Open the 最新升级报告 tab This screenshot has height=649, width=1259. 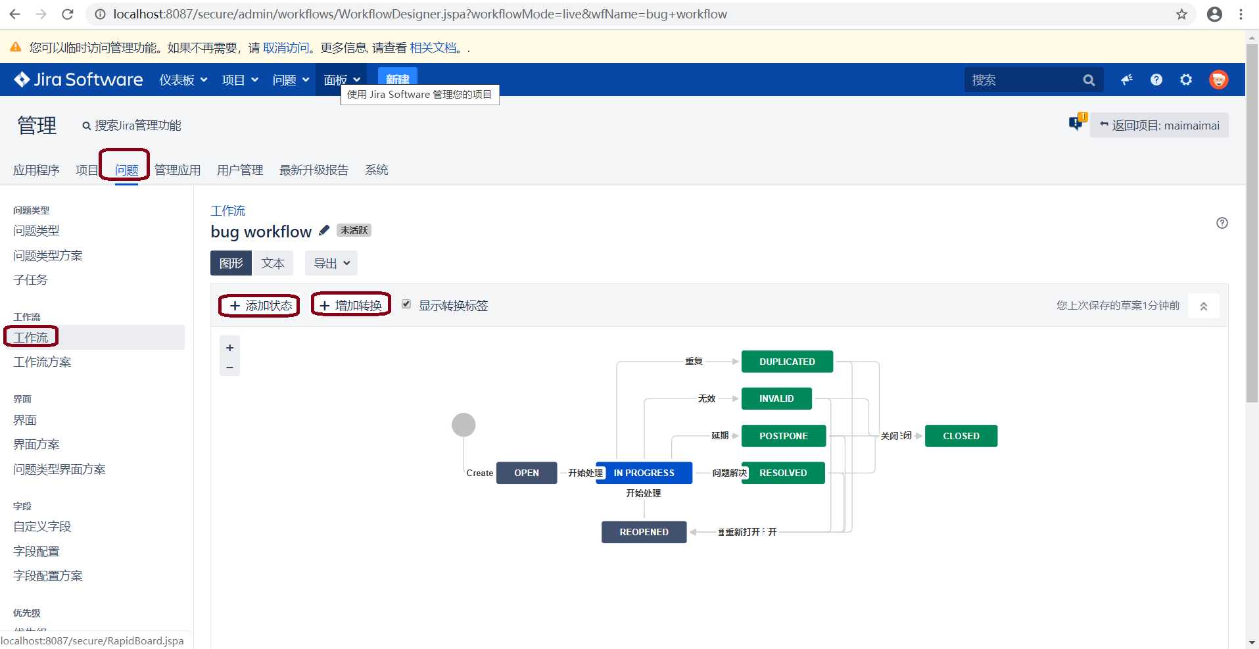(x=314, y=170)
